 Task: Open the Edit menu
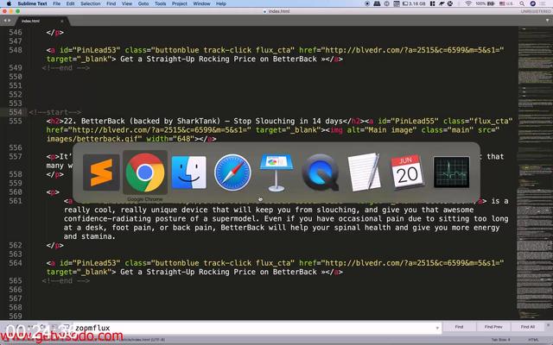click(x=71, y=3)
